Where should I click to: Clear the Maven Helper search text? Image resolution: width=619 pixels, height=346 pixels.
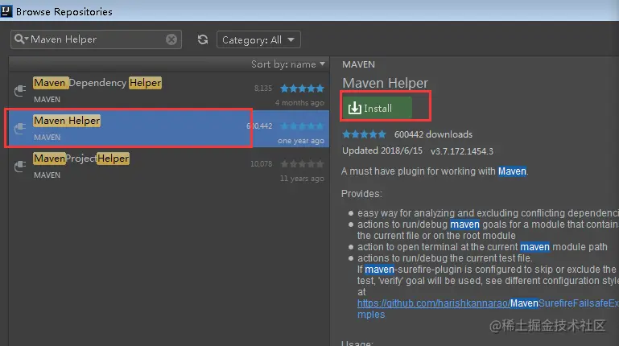(171, 39)
